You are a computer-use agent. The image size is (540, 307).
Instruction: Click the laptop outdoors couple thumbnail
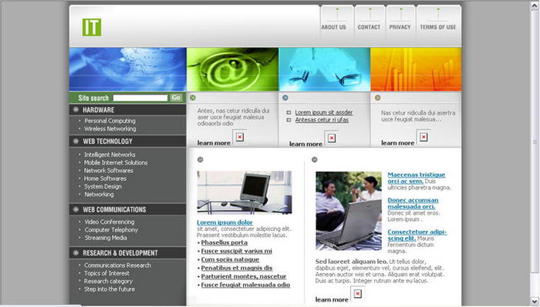coord(349,211)
